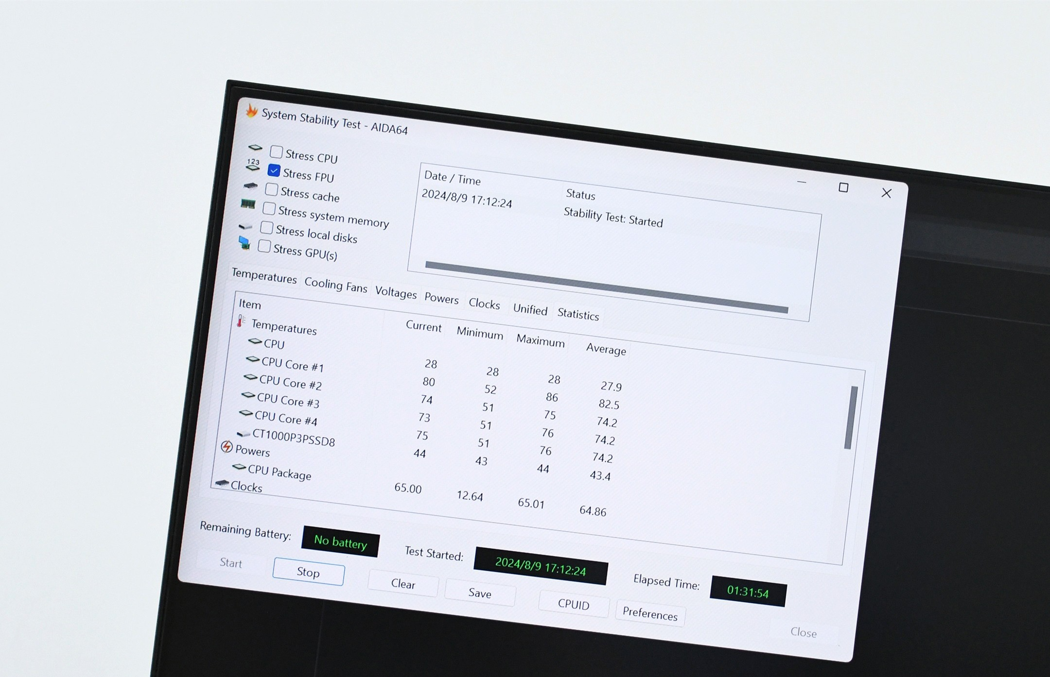Viewport: 1050px width, 677px height.
Task: Enable the Stress GPU(s) checkbox
Action: (x=264, y=246)
